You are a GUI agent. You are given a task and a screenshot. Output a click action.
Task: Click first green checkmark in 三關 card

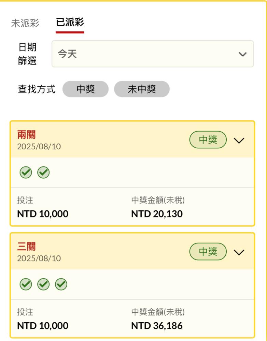pos(26,284)
